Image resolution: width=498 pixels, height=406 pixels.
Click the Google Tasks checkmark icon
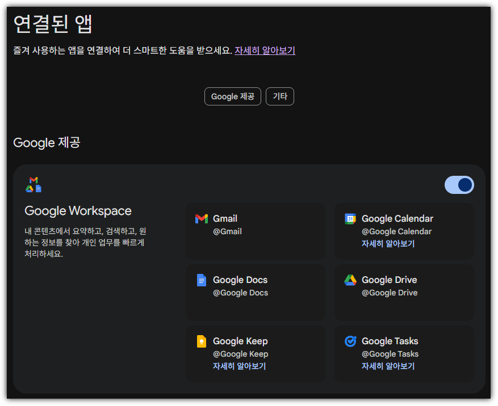point(350,341)
